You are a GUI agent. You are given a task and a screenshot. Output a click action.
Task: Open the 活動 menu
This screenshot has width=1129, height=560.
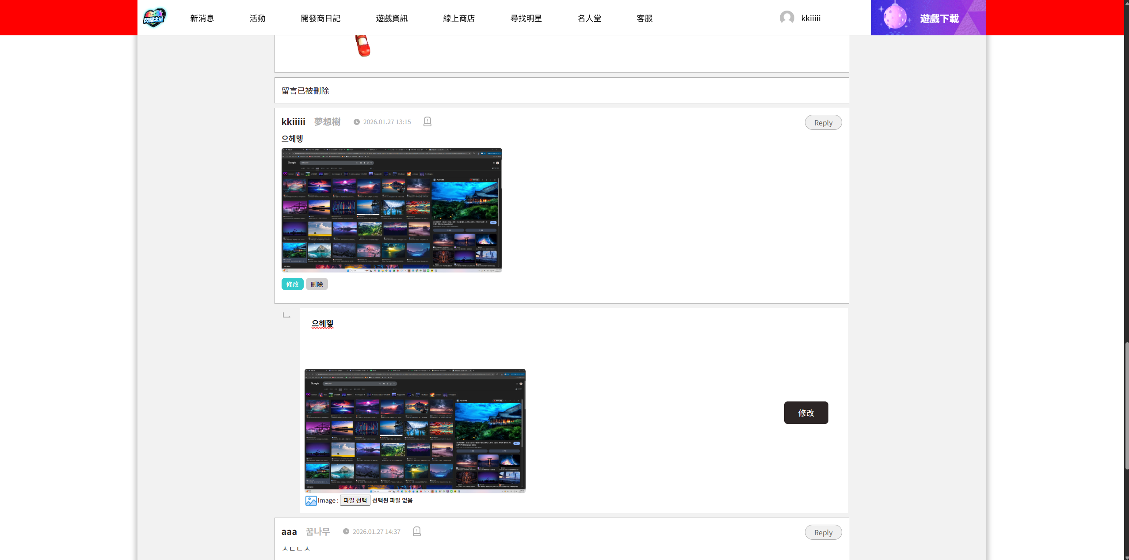tap(257, 18)
